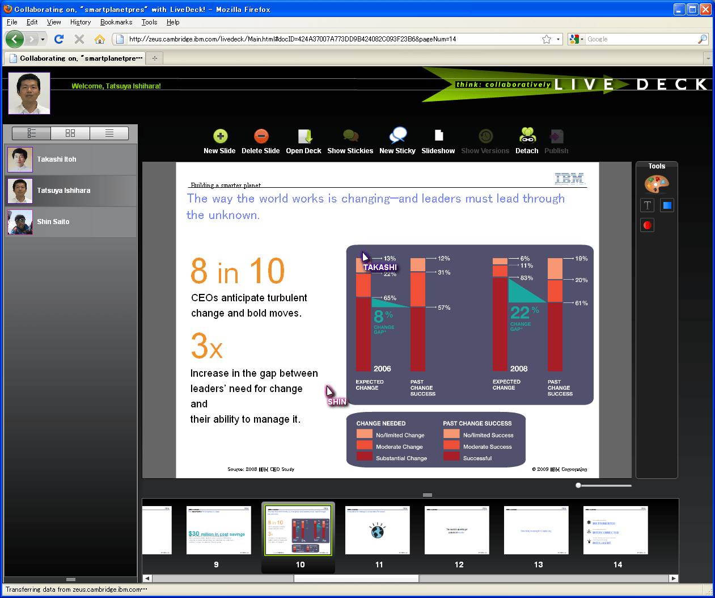Open the View menu
715x598 pixels.
(54, 22)
